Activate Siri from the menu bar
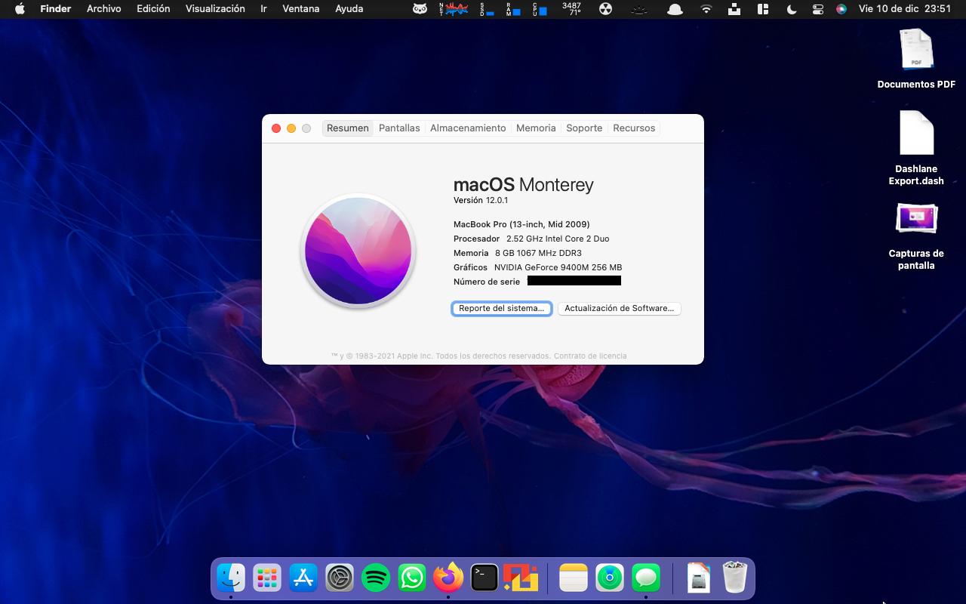The width and height of the screenshot is (966, 604). pos(841,9)
